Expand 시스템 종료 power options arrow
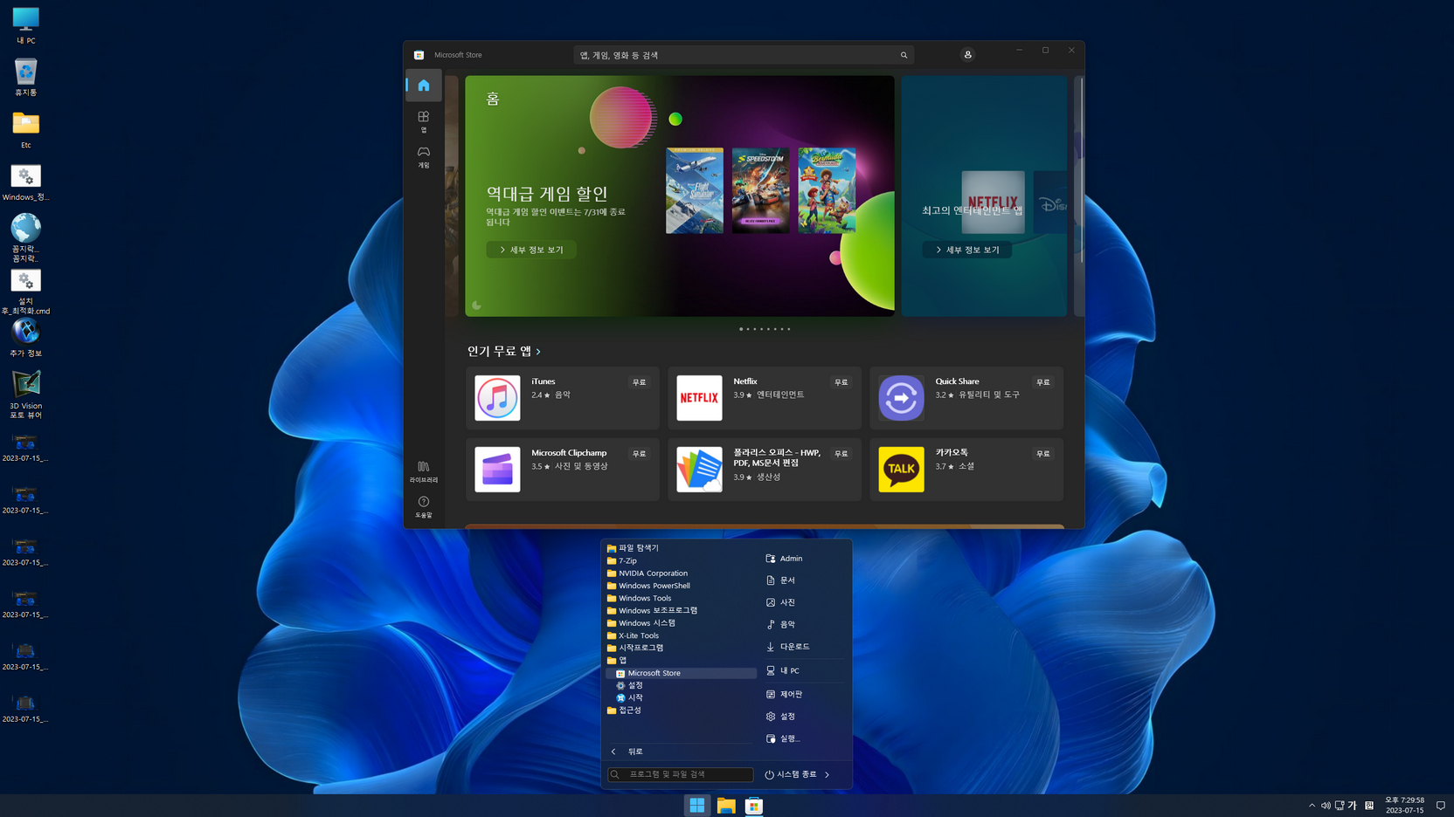This screenshot has width=1454, height=817. 827,774
